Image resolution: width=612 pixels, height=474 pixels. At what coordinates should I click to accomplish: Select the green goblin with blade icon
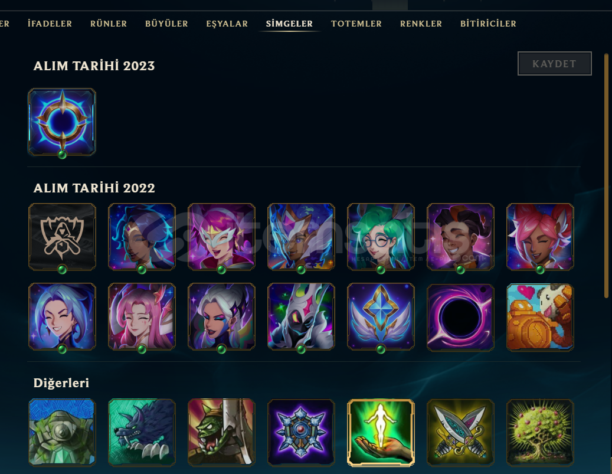pos(221,433)
